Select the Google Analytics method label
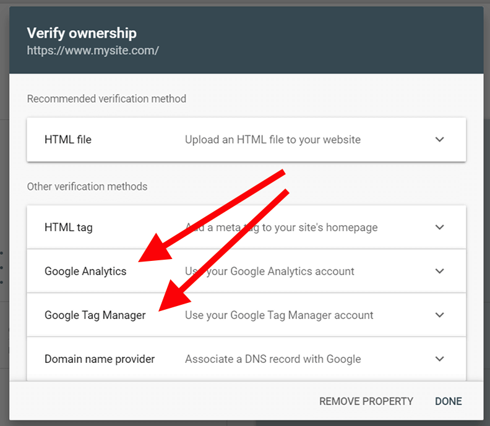The height and width of the screenshot is (426, 490). [85, 271]
